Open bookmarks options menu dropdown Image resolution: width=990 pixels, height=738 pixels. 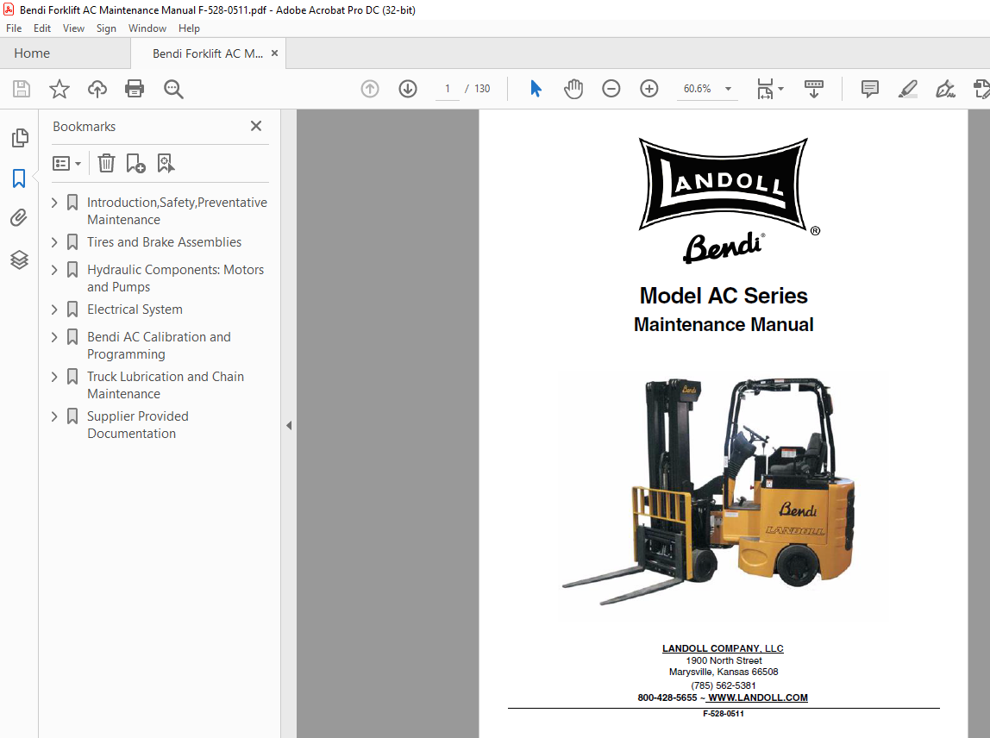pyautogui.click(x=67, y=164)
